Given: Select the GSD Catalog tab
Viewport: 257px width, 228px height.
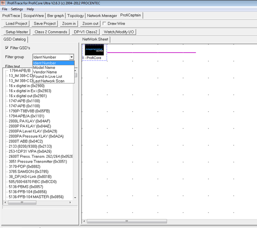Looking at the screenshot, I should tap(15, 39).
